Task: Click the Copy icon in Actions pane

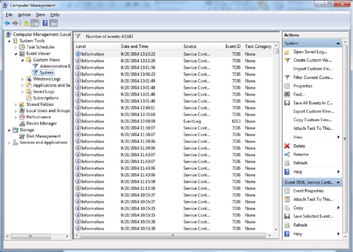Action: click(x=287, y=208)
